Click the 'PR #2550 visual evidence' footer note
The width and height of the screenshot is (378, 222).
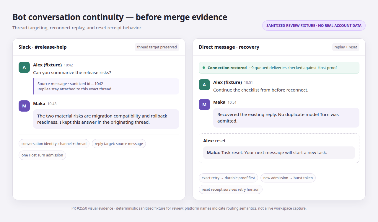pos(189,208)
